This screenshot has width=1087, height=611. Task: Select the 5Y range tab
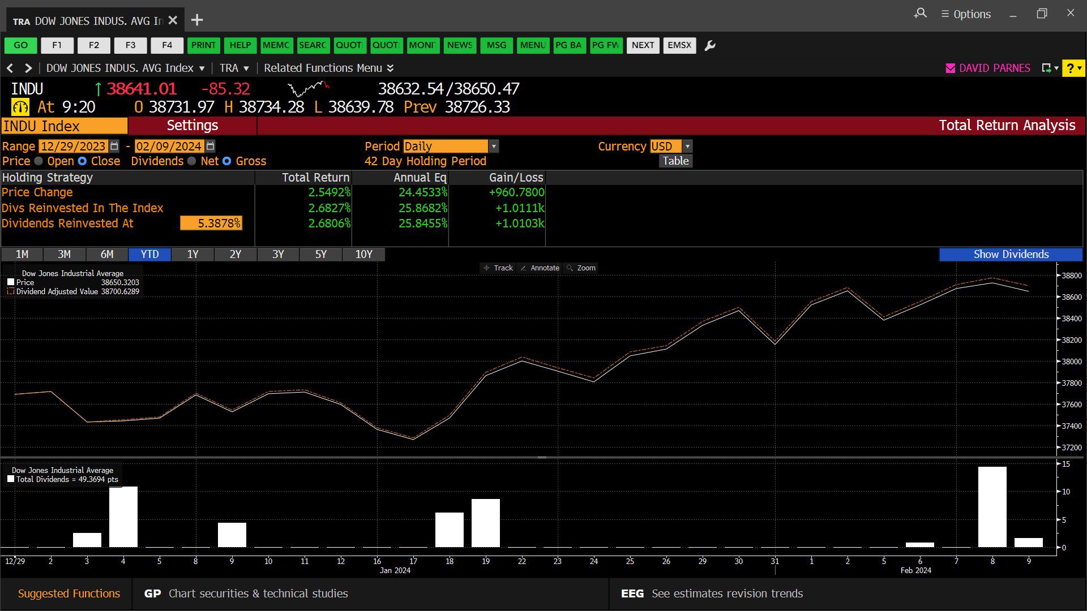click(321, 255)
